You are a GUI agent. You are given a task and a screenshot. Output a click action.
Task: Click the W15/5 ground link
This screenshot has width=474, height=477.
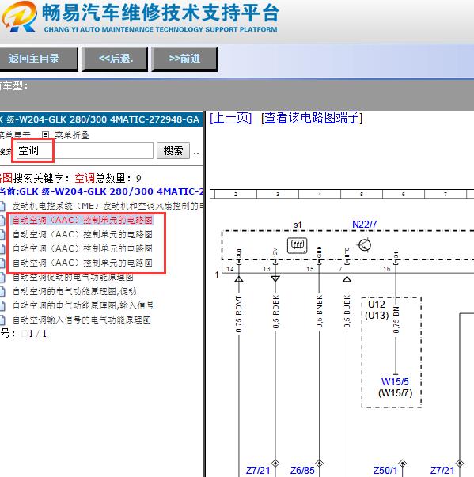[x=395, y=381]
